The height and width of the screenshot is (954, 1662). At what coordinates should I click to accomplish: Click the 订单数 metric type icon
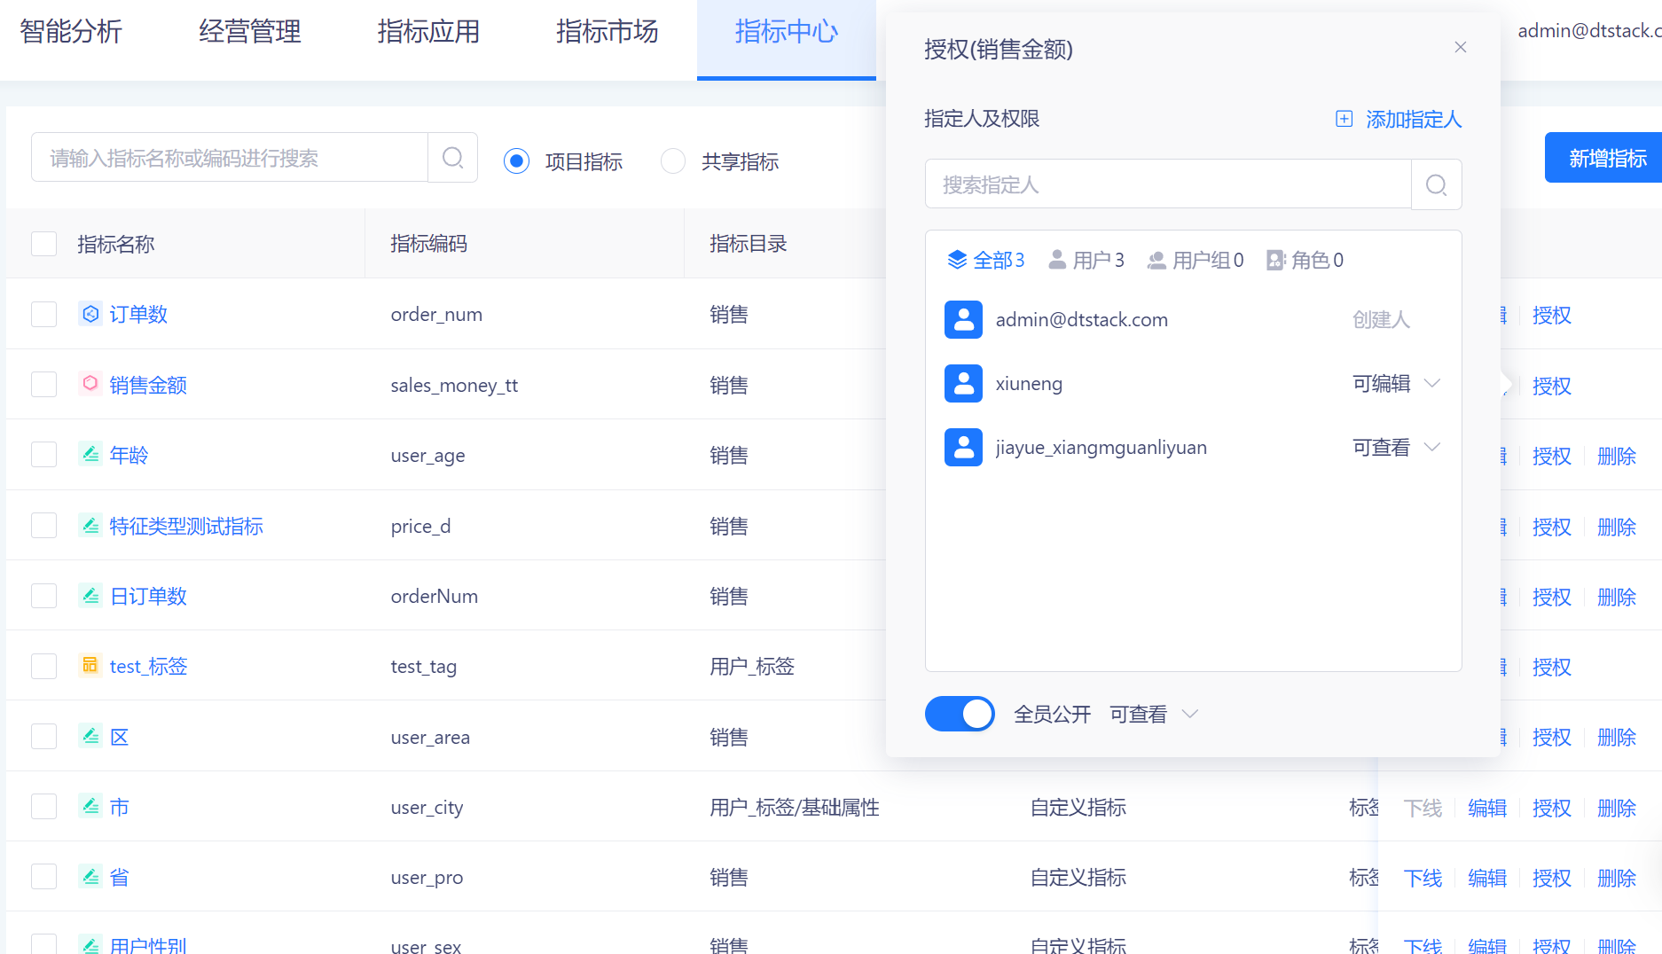click(x=90, y=314)
